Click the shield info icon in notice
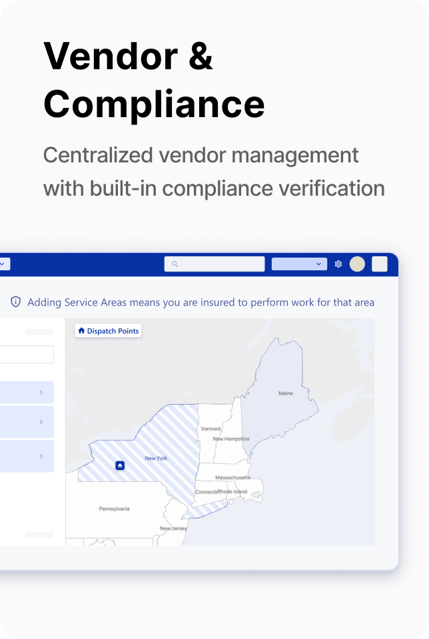 point(16,302)
